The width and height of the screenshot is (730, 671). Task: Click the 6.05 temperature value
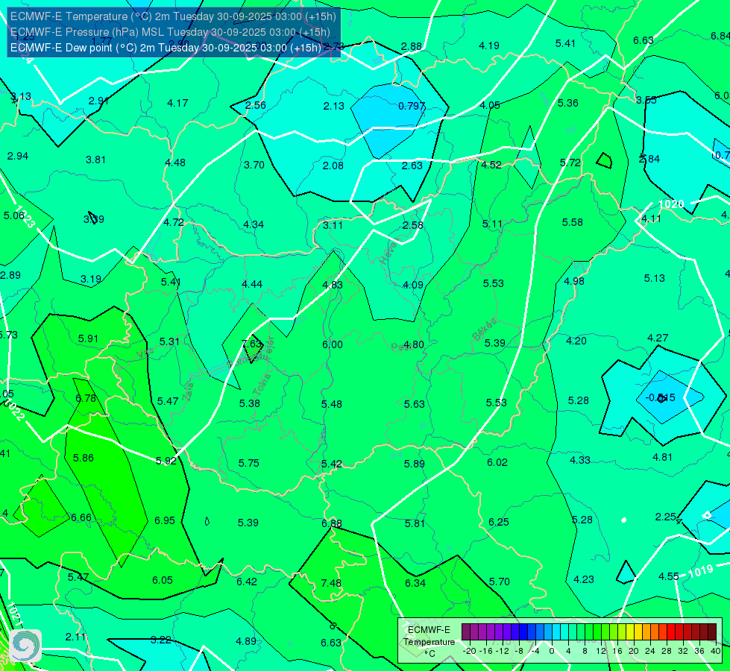tap(163, 580)
